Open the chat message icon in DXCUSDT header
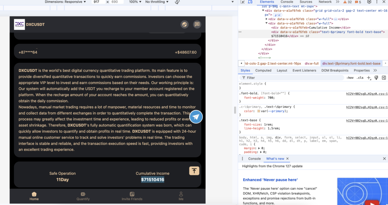This screenshot has height=205, width=388. [197, 24]
